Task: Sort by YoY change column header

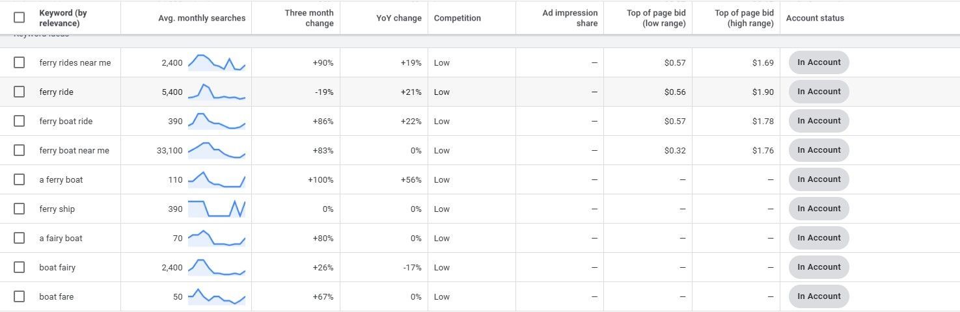Action: click(x=399, y=18)
